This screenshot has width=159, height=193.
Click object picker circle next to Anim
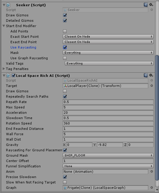tap(152, 172)
